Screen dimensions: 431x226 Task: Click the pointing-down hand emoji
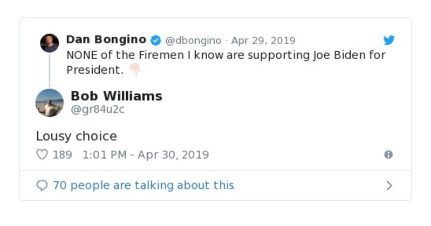click(134, 70)
